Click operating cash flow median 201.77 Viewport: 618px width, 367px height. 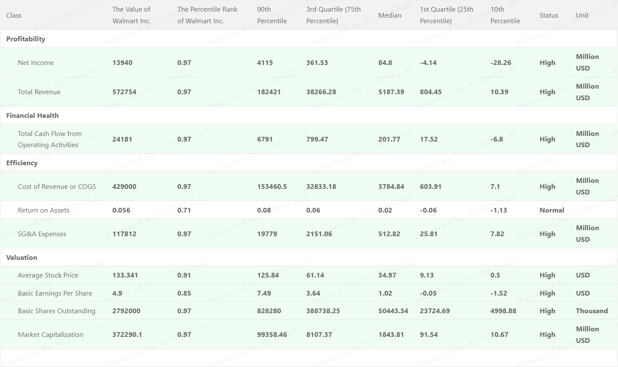(389, 139)
